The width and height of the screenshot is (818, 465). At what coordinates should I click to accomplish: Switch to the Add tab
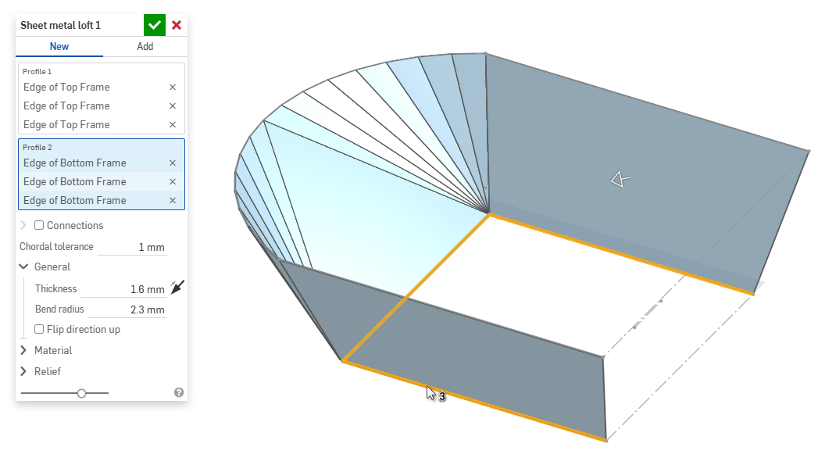coord(145,47)
